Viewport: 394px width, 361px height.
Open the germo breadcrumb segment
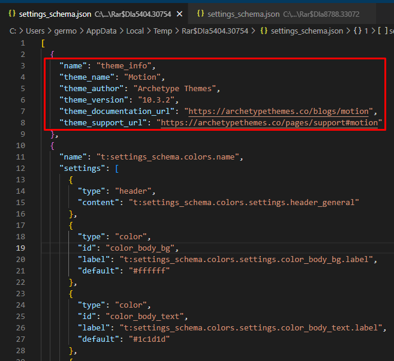coord(65,31)
